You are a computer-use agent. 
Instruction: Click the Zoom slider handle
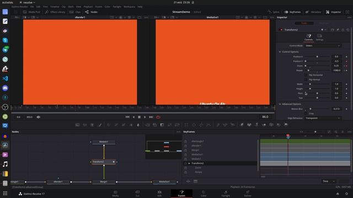click(x=306, y=66)
